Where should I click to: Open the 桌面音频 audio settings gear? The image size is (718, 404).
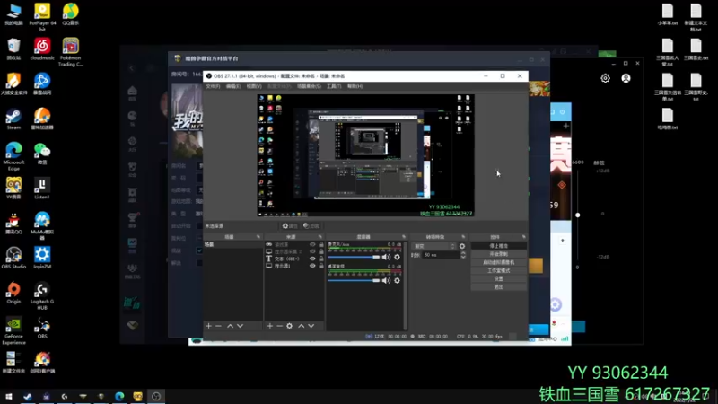point(397,280)
